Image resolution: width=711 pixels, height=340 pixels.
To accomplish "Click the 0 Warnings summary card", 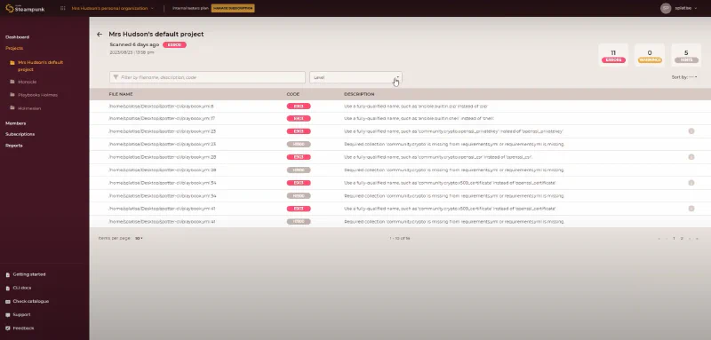I will pyautogui.click(x=650, y=55).
